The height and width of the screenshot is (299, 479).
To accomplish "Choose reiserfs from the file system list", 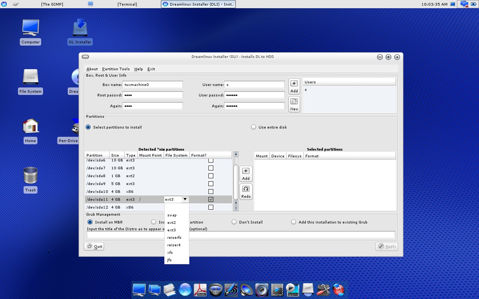I will (x=177, y=238).
